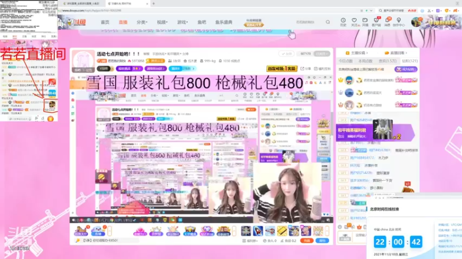Viewport: 462px width, 259px height.
Task: Switch to 今日点数 tab
Action: click(345, 61)
